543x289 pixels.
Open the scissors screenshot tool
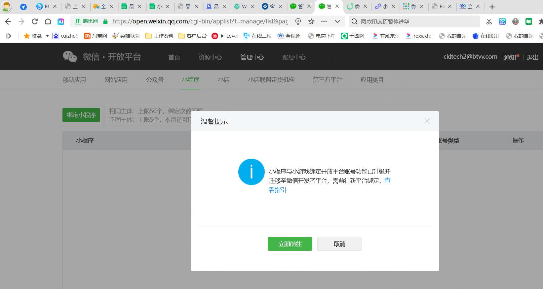click(x=489, y=21)
